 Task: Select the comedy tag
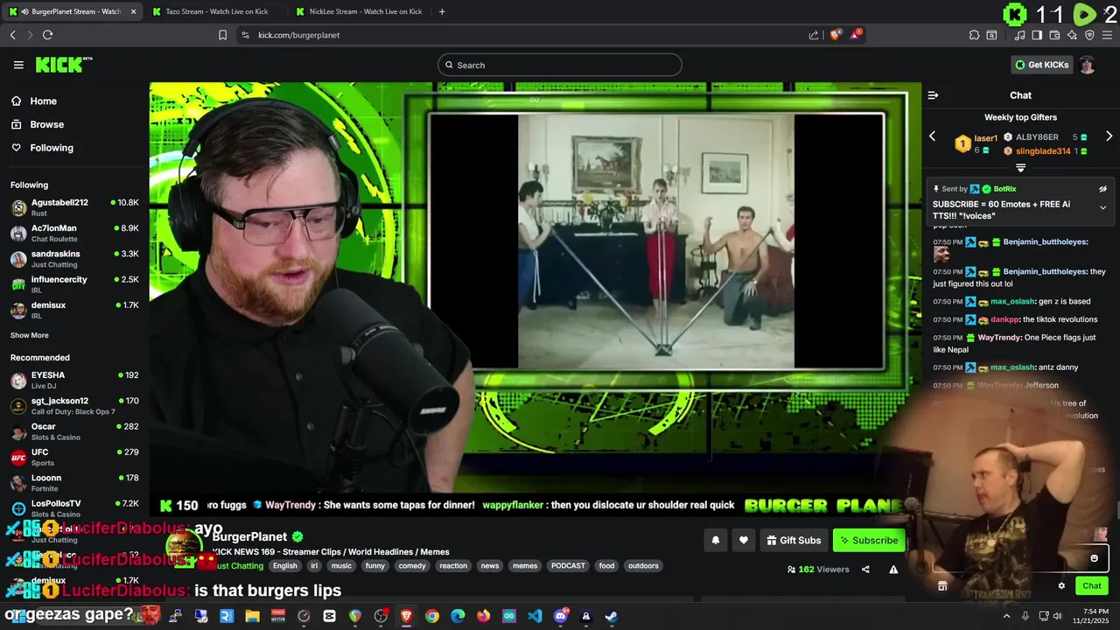click(411, 566)
